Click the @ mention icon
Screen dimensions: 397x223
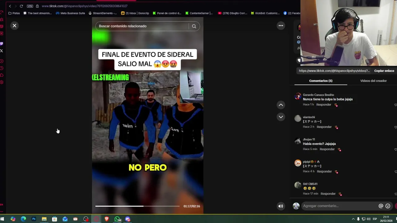pos(381,206)
